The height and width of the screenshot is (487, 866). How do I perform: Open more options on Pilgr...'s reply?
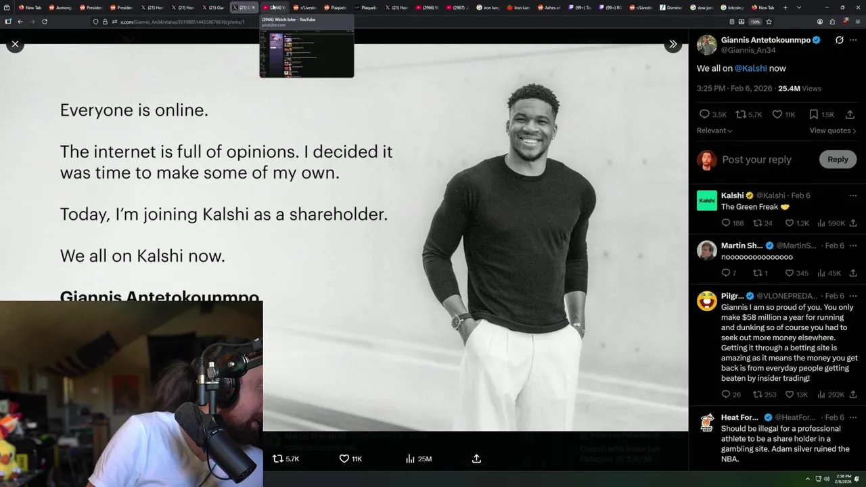[x=853, y=296]
